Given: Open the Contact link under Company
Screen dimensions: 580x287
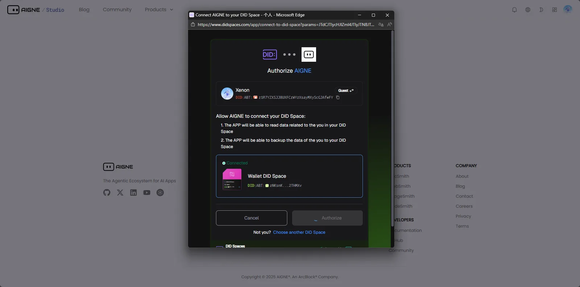Looking at the screenshot, I should [464, 196].
